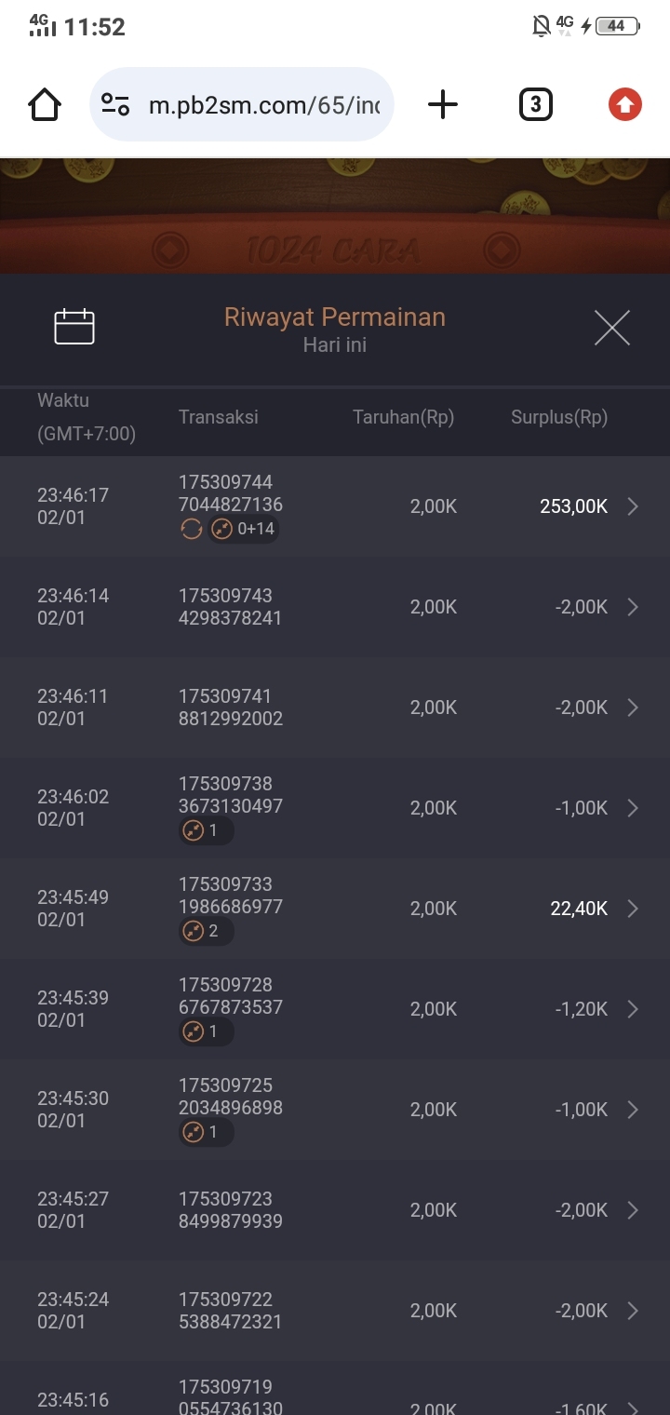This screenshot has width=670, height=1415.
Task: Tap the site settings icon in address bar
Action: pos(115,105)
